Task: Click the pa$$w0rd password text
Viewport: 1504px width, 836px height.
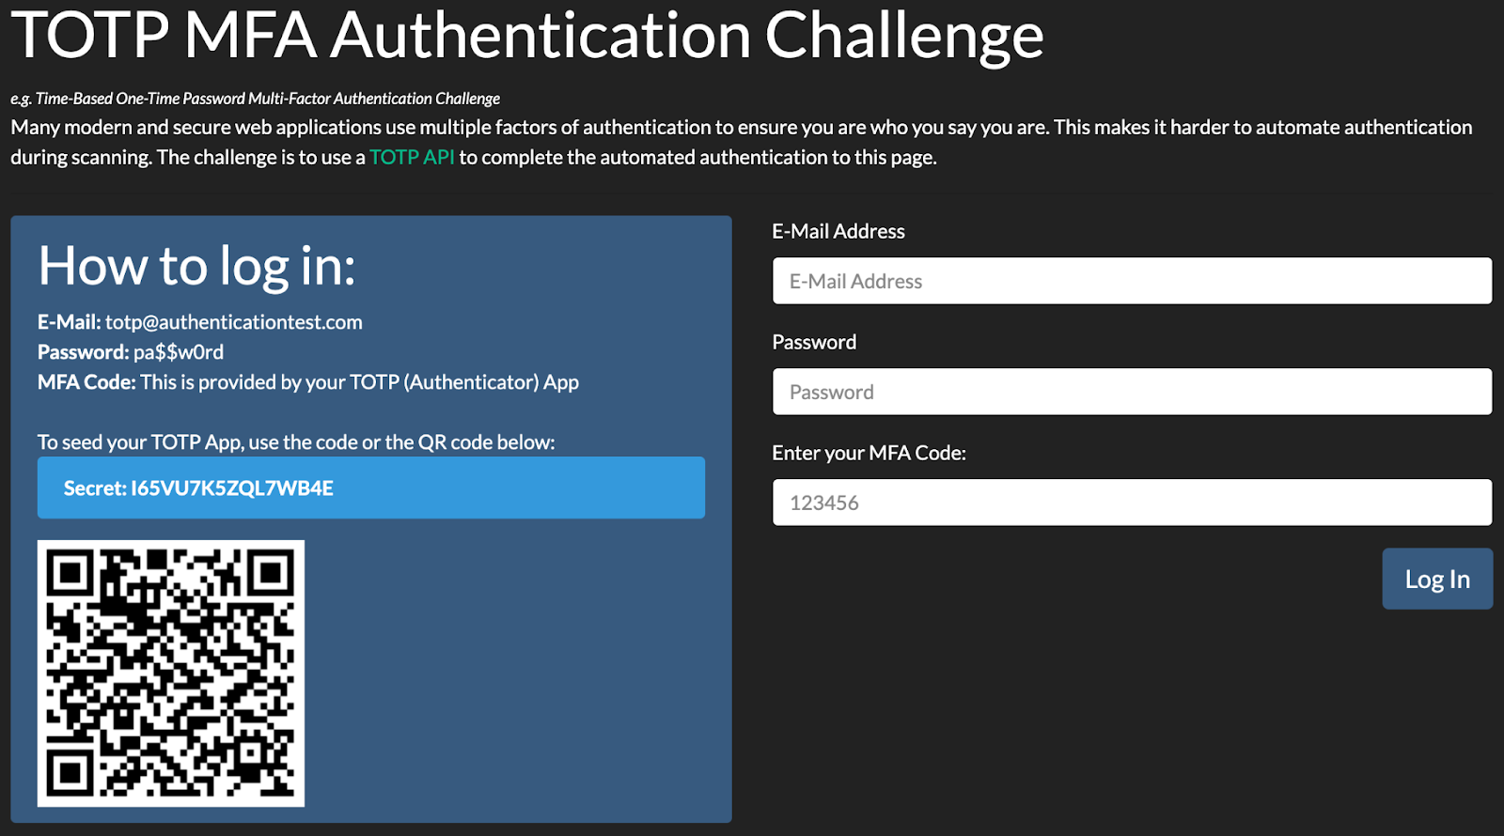Action: 179,352
